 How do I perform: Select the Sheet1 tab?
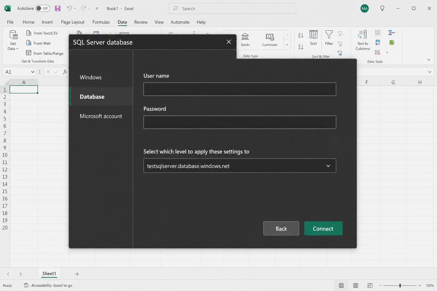tap(49, 274)
